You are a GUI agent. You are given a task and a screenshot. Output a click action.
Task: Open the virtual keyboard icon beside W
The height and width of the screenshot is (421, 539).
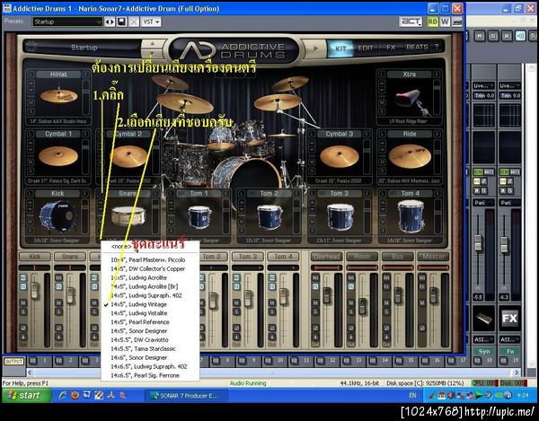pyautogui.click(x=457, y=22)
